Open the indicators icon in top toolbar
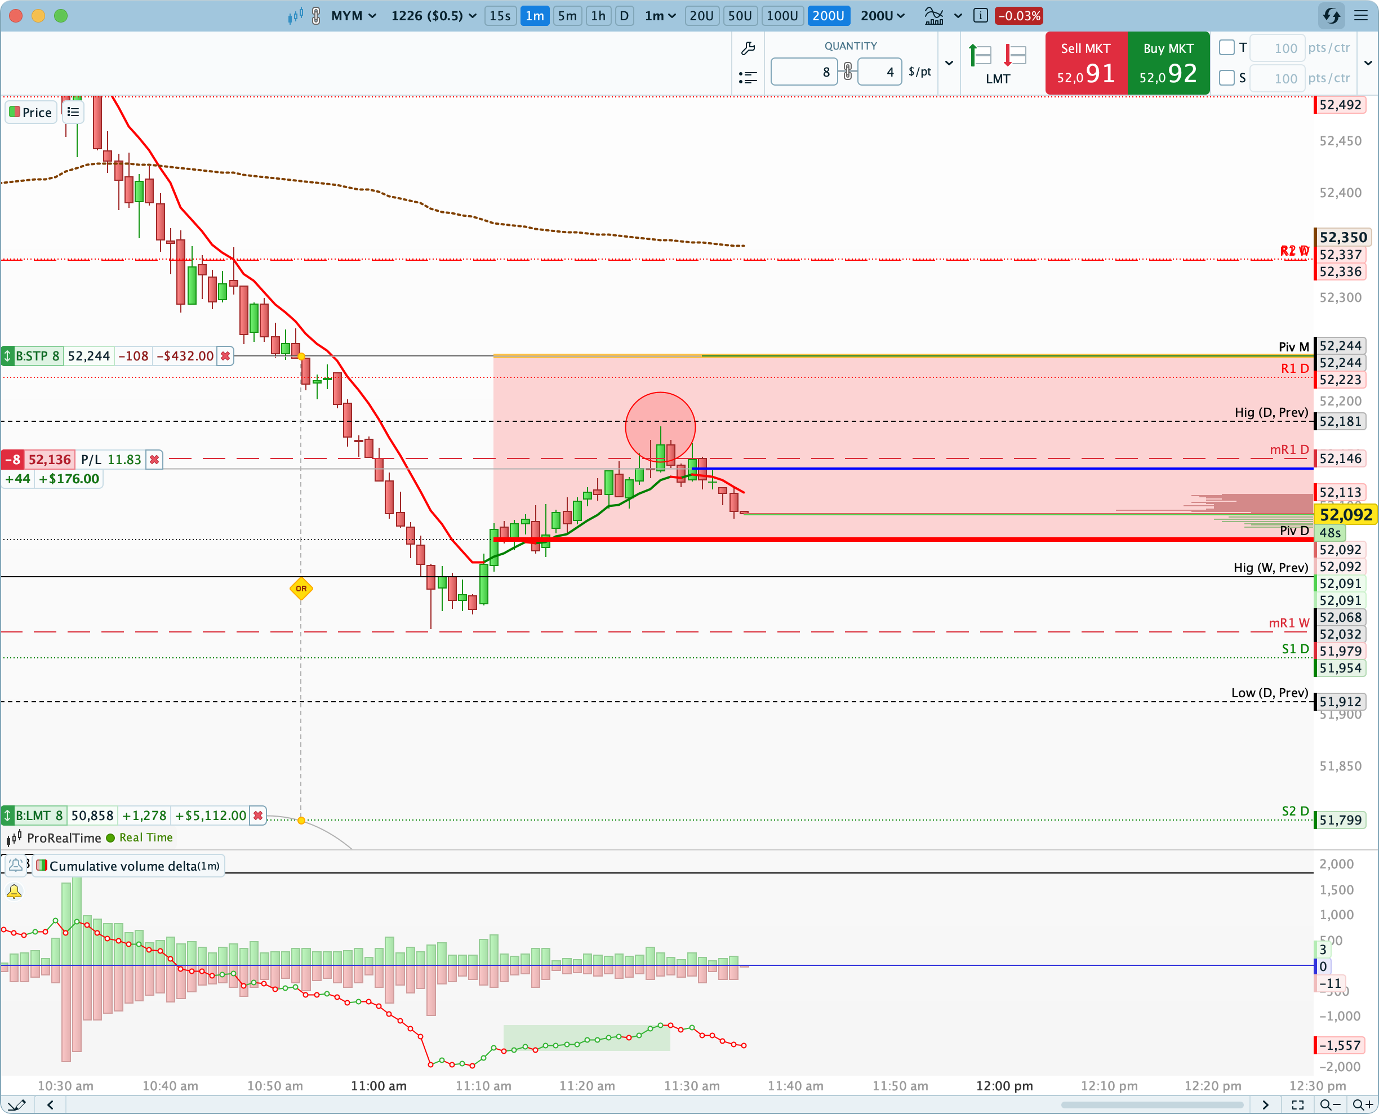 (x=933, y=16)
